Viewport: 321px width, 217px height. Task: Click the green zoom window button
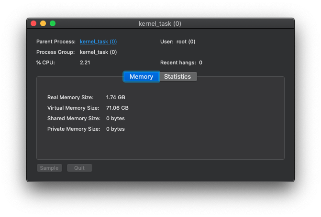tap(53, 23)
